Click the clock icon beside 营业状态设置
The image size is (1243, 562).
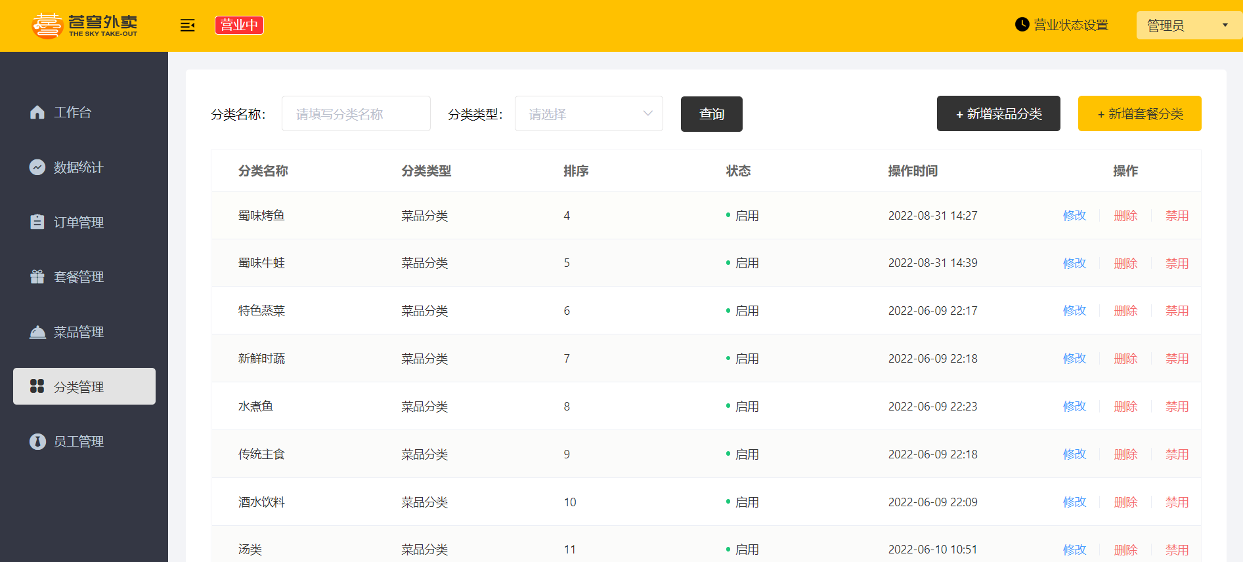(x=1022, y=25)
